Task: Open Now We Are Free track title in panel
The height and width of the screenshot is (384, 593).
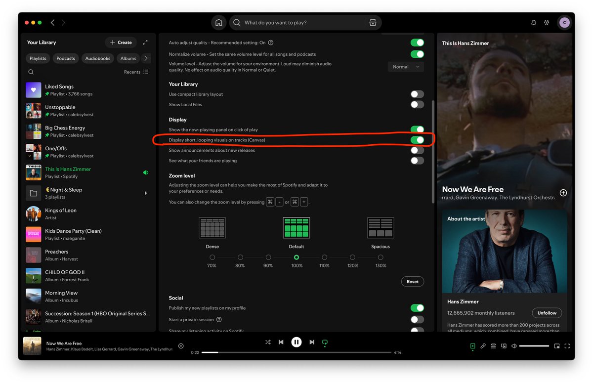Action: coord(473,189)
